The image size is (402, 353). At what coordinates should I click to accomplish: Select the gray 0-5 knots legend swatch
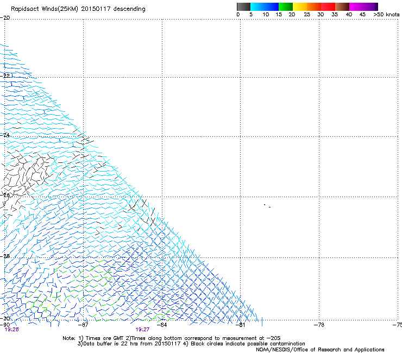tap(243, 7)
